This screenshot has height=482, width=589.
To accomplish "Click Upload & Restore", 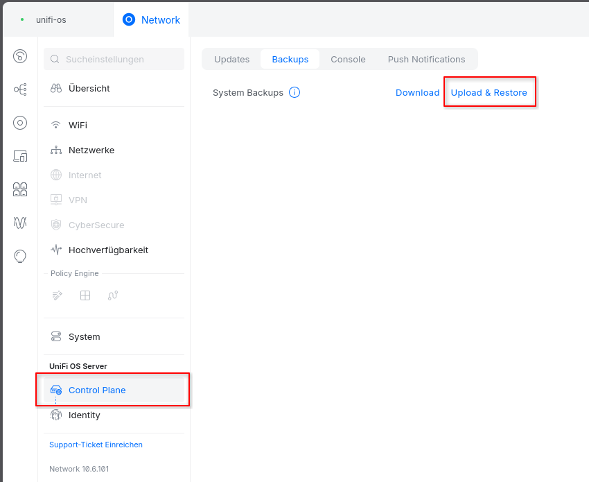I will click(489, 92).
